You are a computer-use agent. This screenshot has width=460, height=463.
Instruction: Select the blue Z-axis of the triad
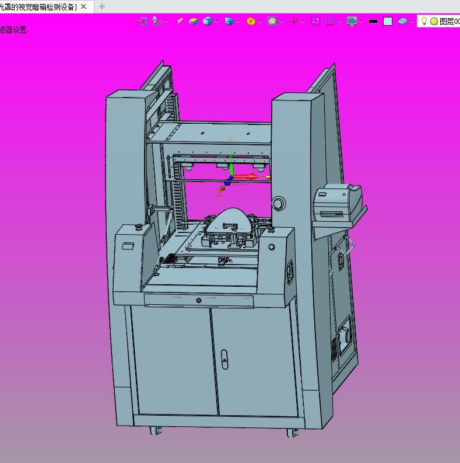(x=228, y=181)
